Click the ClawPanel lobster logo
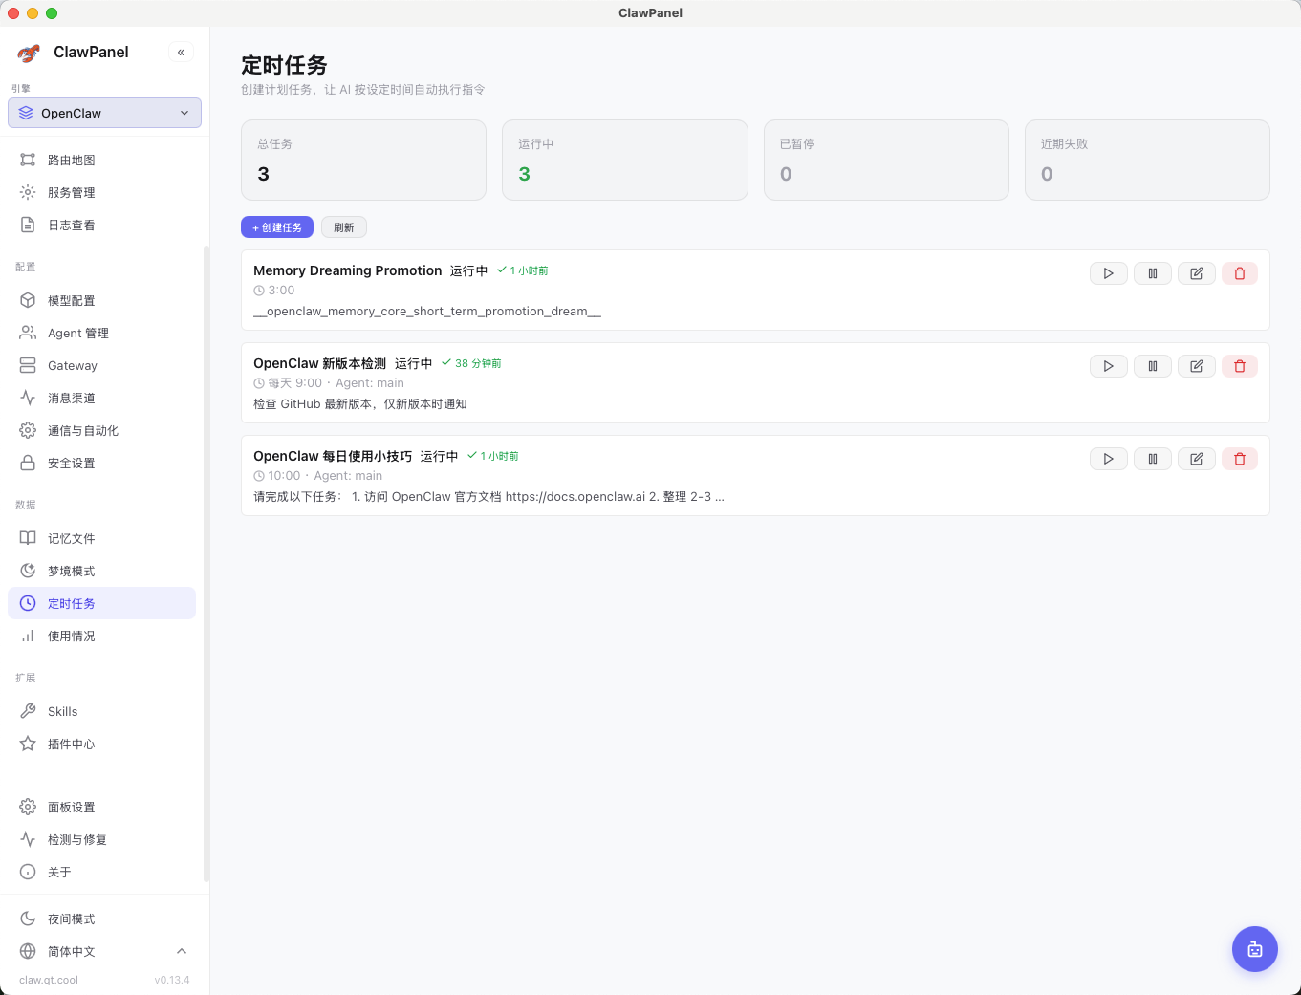 [29, 53]
